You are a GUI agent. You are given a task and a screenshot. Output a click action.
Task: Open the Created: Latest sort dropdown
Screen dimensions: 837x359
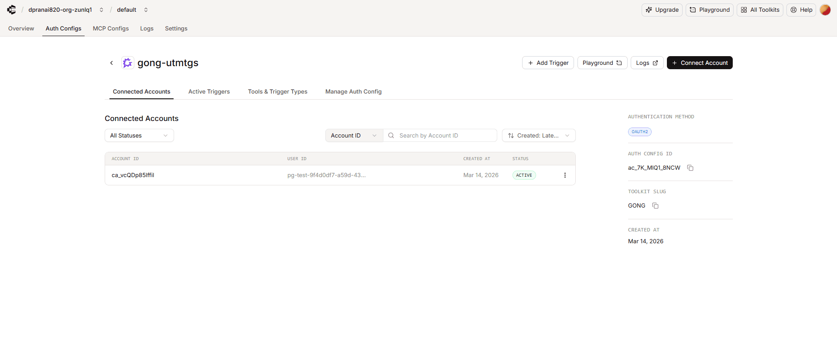coord(539,136)
